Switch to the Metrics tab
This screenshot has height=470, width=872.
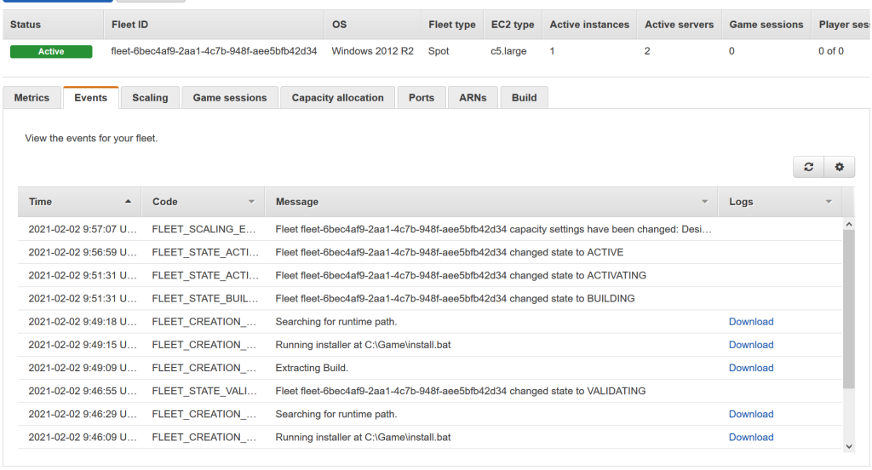tap(32, 98)
